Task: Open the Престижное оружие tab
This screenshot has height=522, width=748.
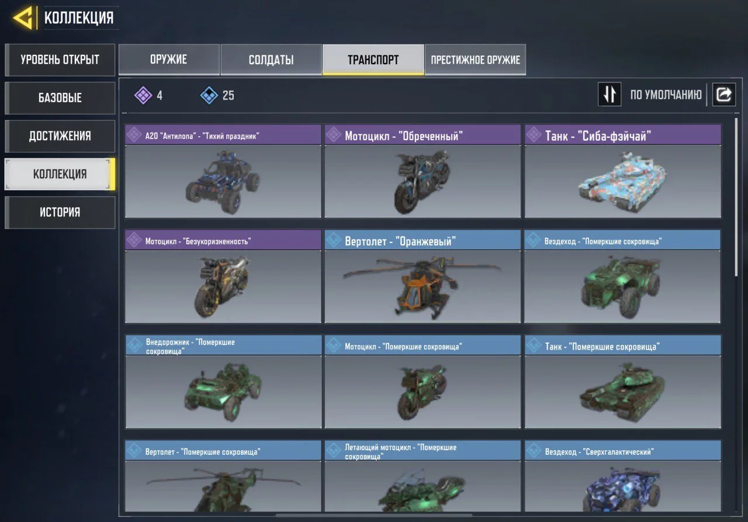Action: coord(475,60)
